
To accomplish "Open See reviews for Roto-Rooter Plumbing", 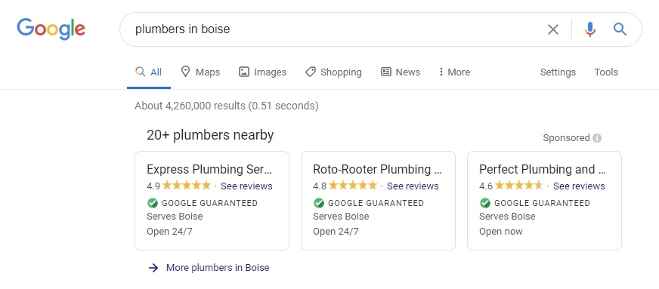I will tap(413, 186).
